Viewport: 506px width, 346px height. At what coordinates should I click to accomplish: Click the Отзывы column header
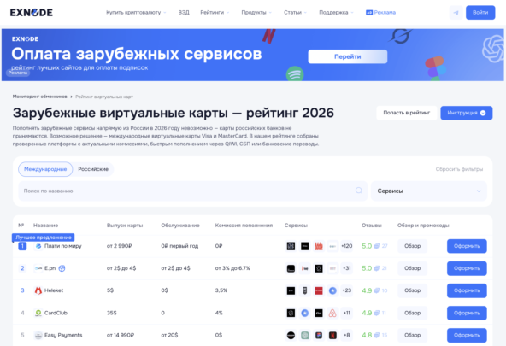tap(372, 226)
